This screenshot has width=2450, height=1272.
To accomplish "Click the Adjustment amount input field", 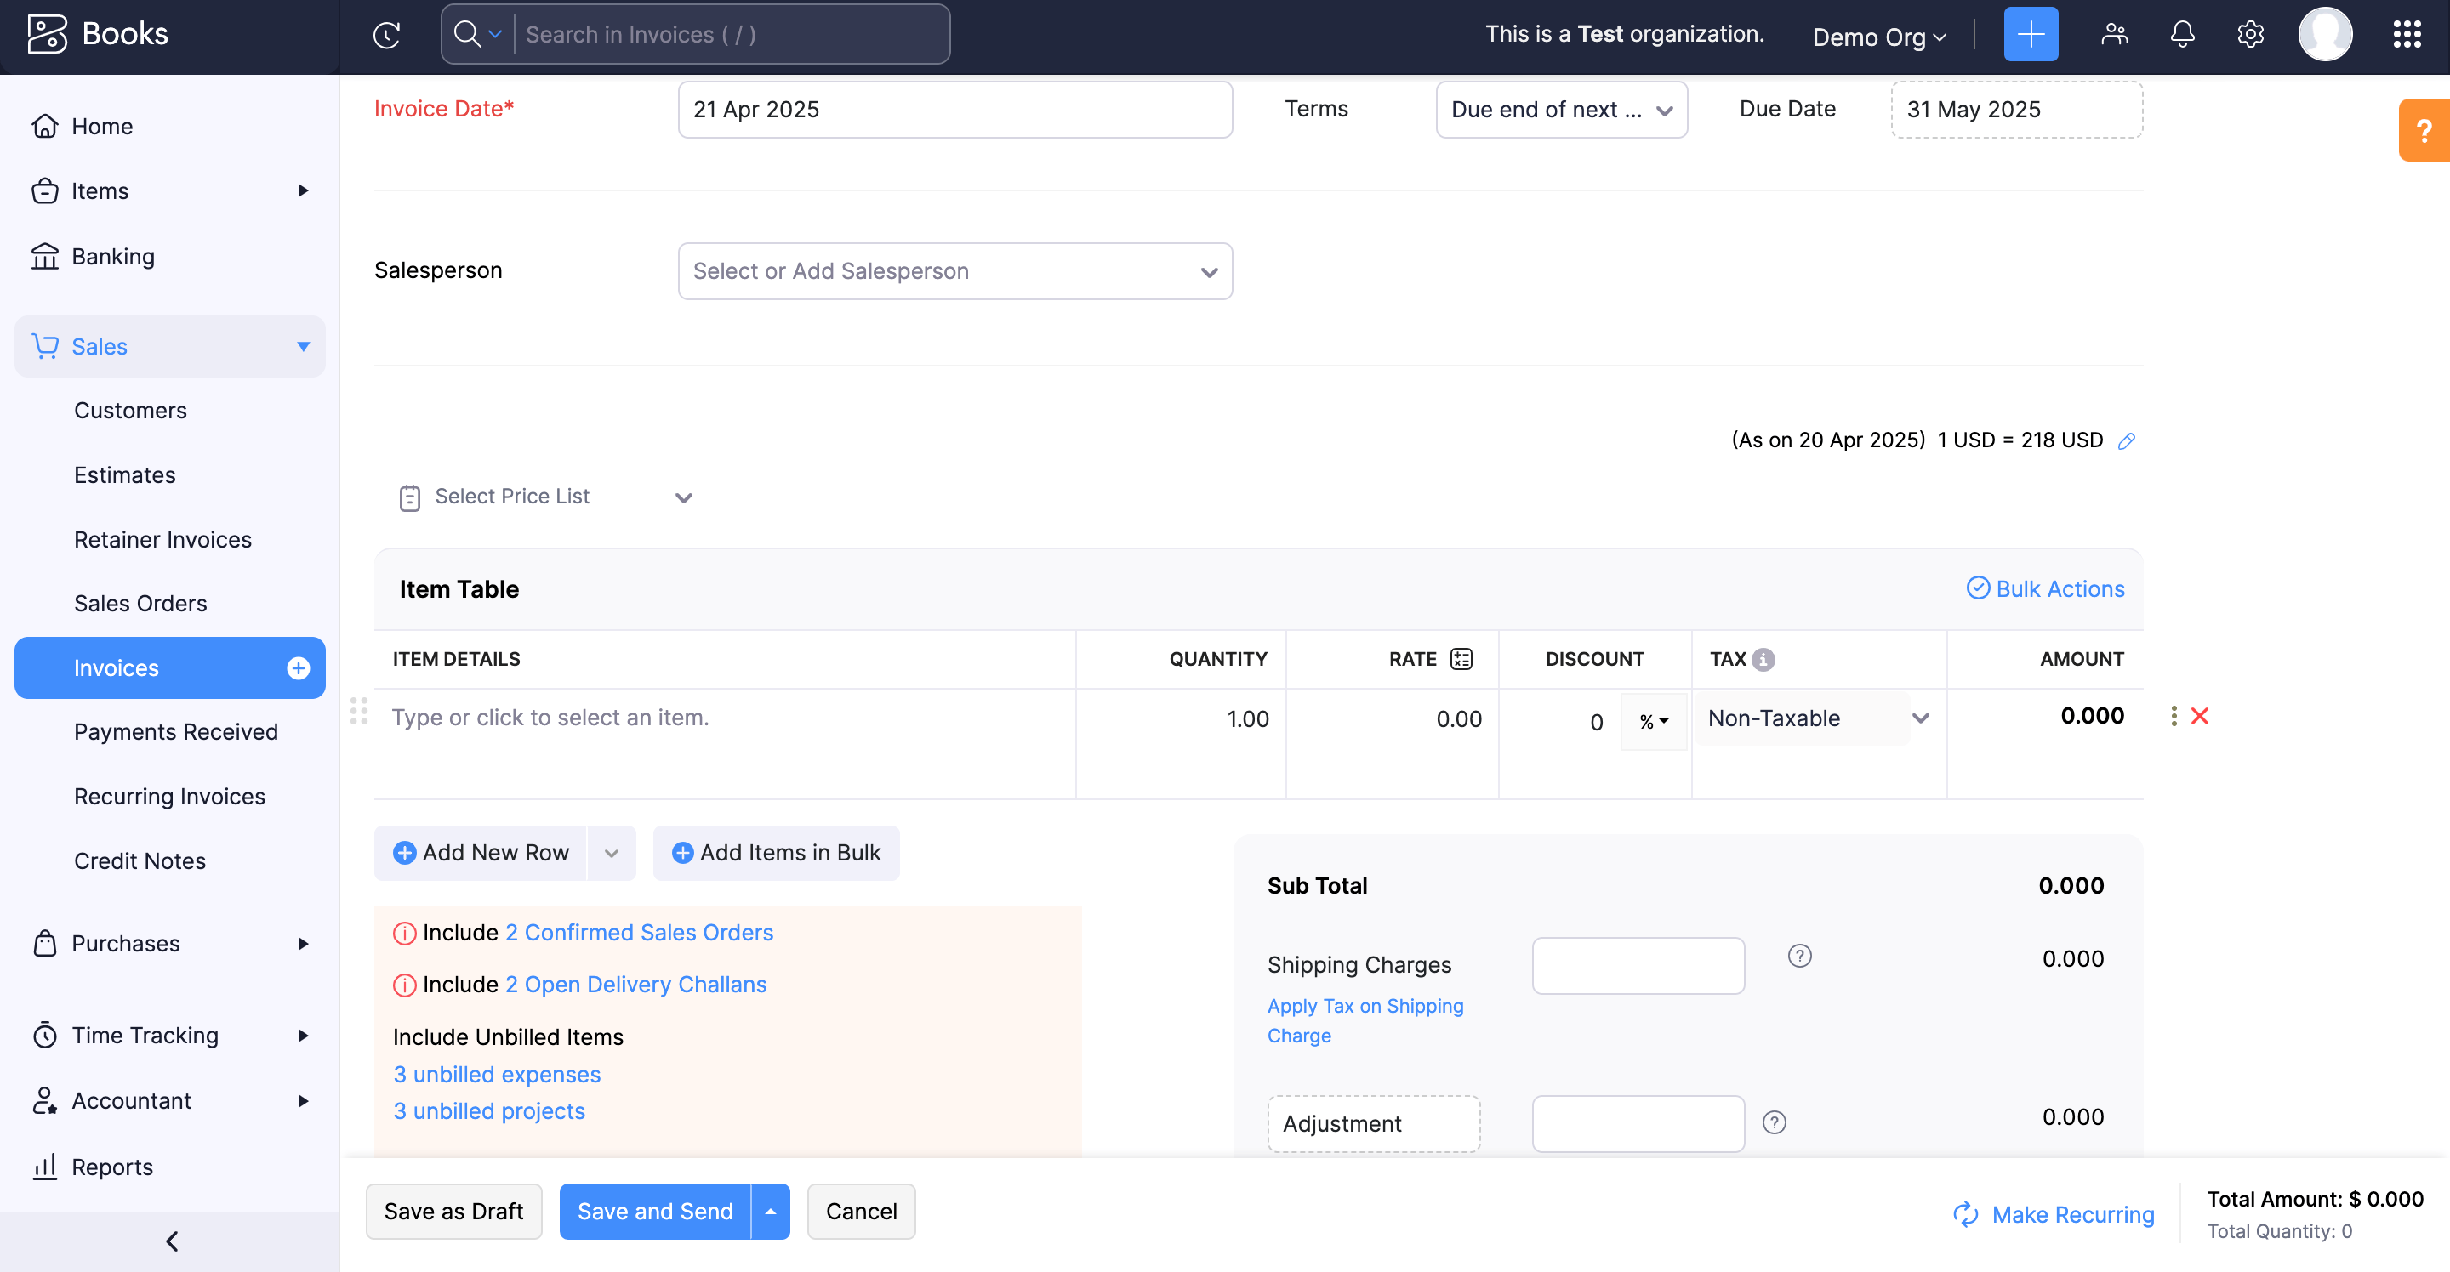I will pyautogui.click(x=1638, y=1122).
